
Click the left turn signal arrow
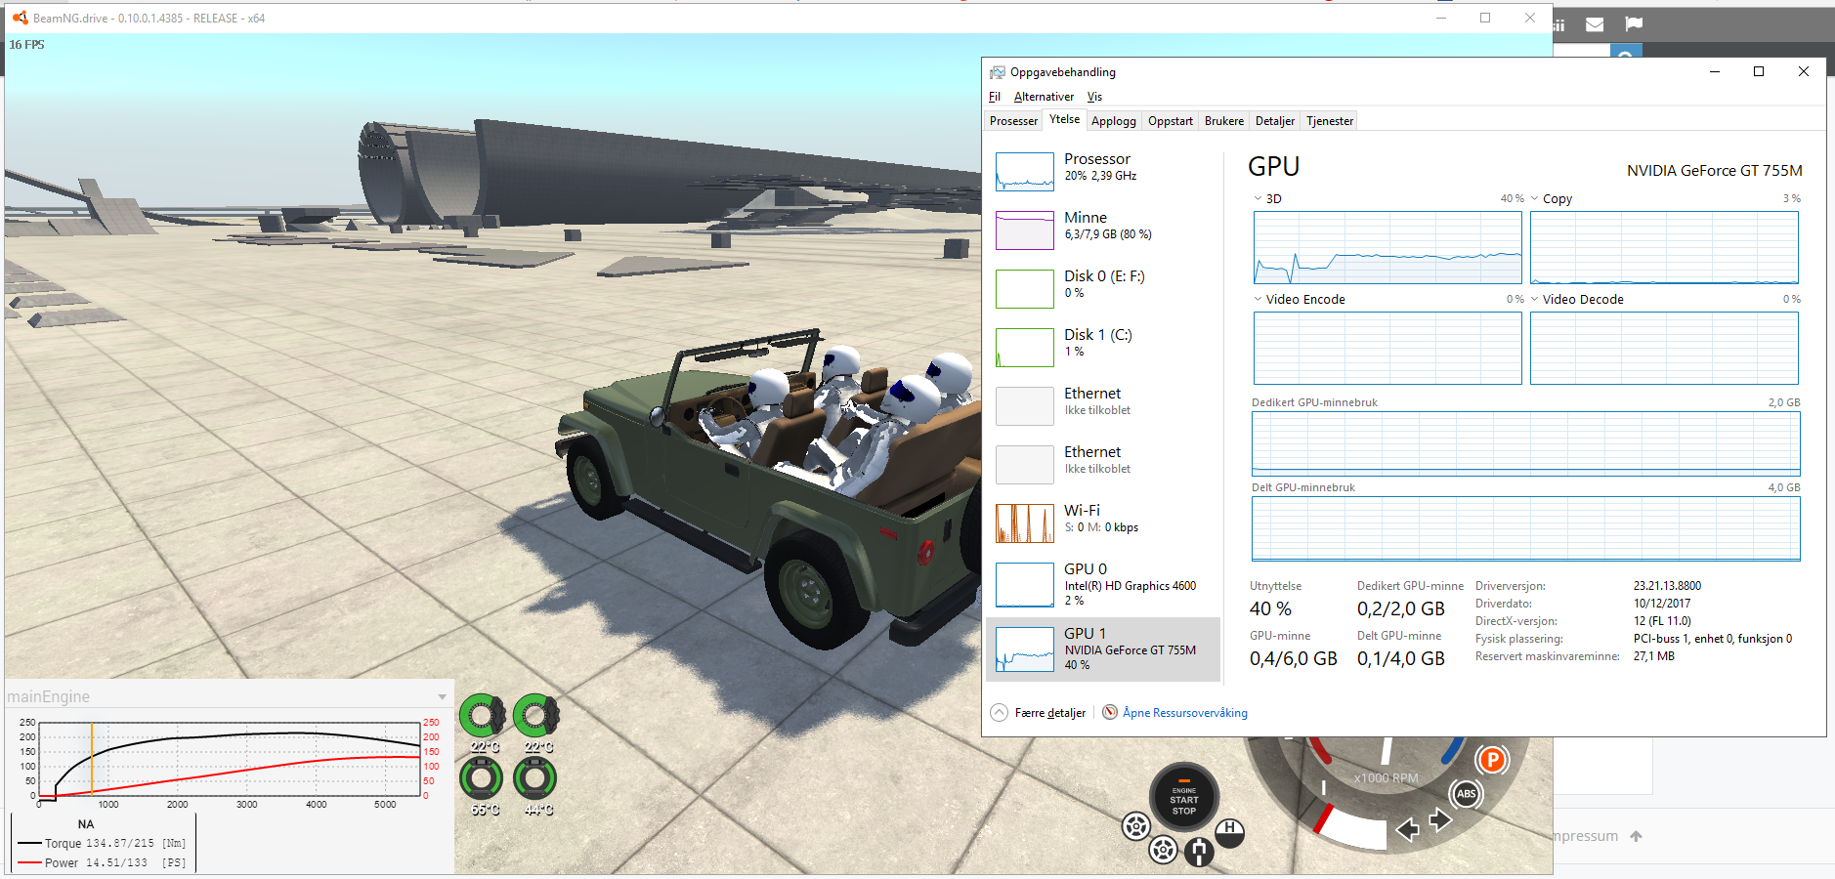coord(1407,830)
